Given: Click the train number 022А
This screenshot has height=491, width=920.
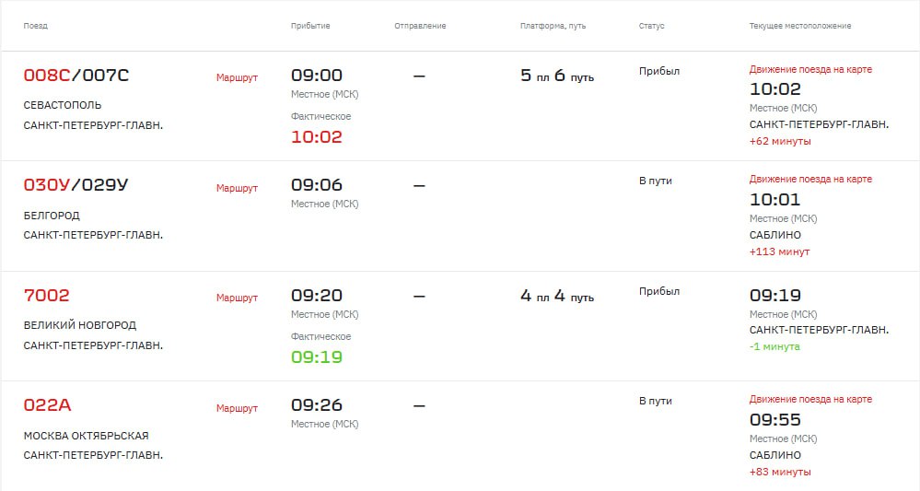Looking at the screenshot, I should pos(47,404).
